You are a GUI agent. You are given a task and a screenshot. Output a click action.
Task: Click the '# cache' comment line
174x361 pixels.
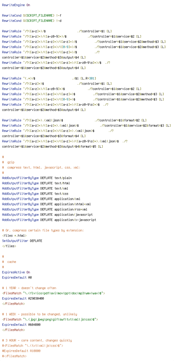tap(9, 262)
